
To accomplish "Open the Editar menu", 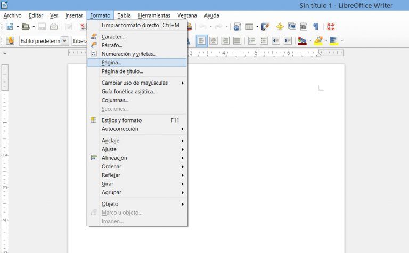I will click(x=36, y=15).
